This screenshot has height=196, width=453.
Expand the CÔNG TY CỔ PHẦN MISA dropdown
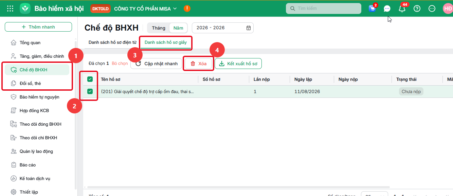coord(146,8)
